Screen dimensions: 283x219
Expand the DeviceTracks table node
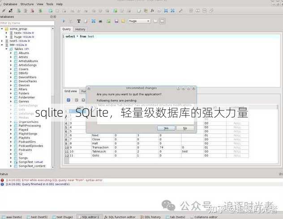click(x=11, y=81)
